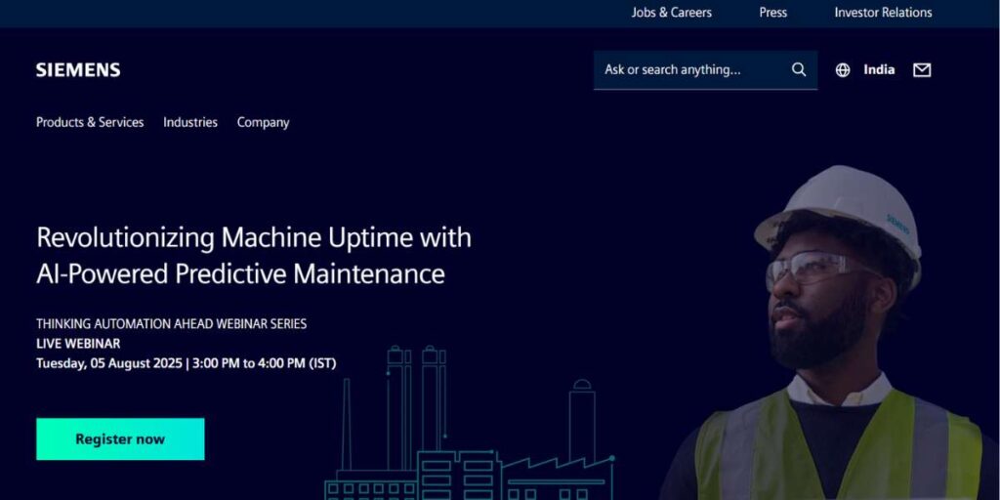Click the Siemens logo
The width and height of the screenshot is (1000, 500).
click(78, 70)
